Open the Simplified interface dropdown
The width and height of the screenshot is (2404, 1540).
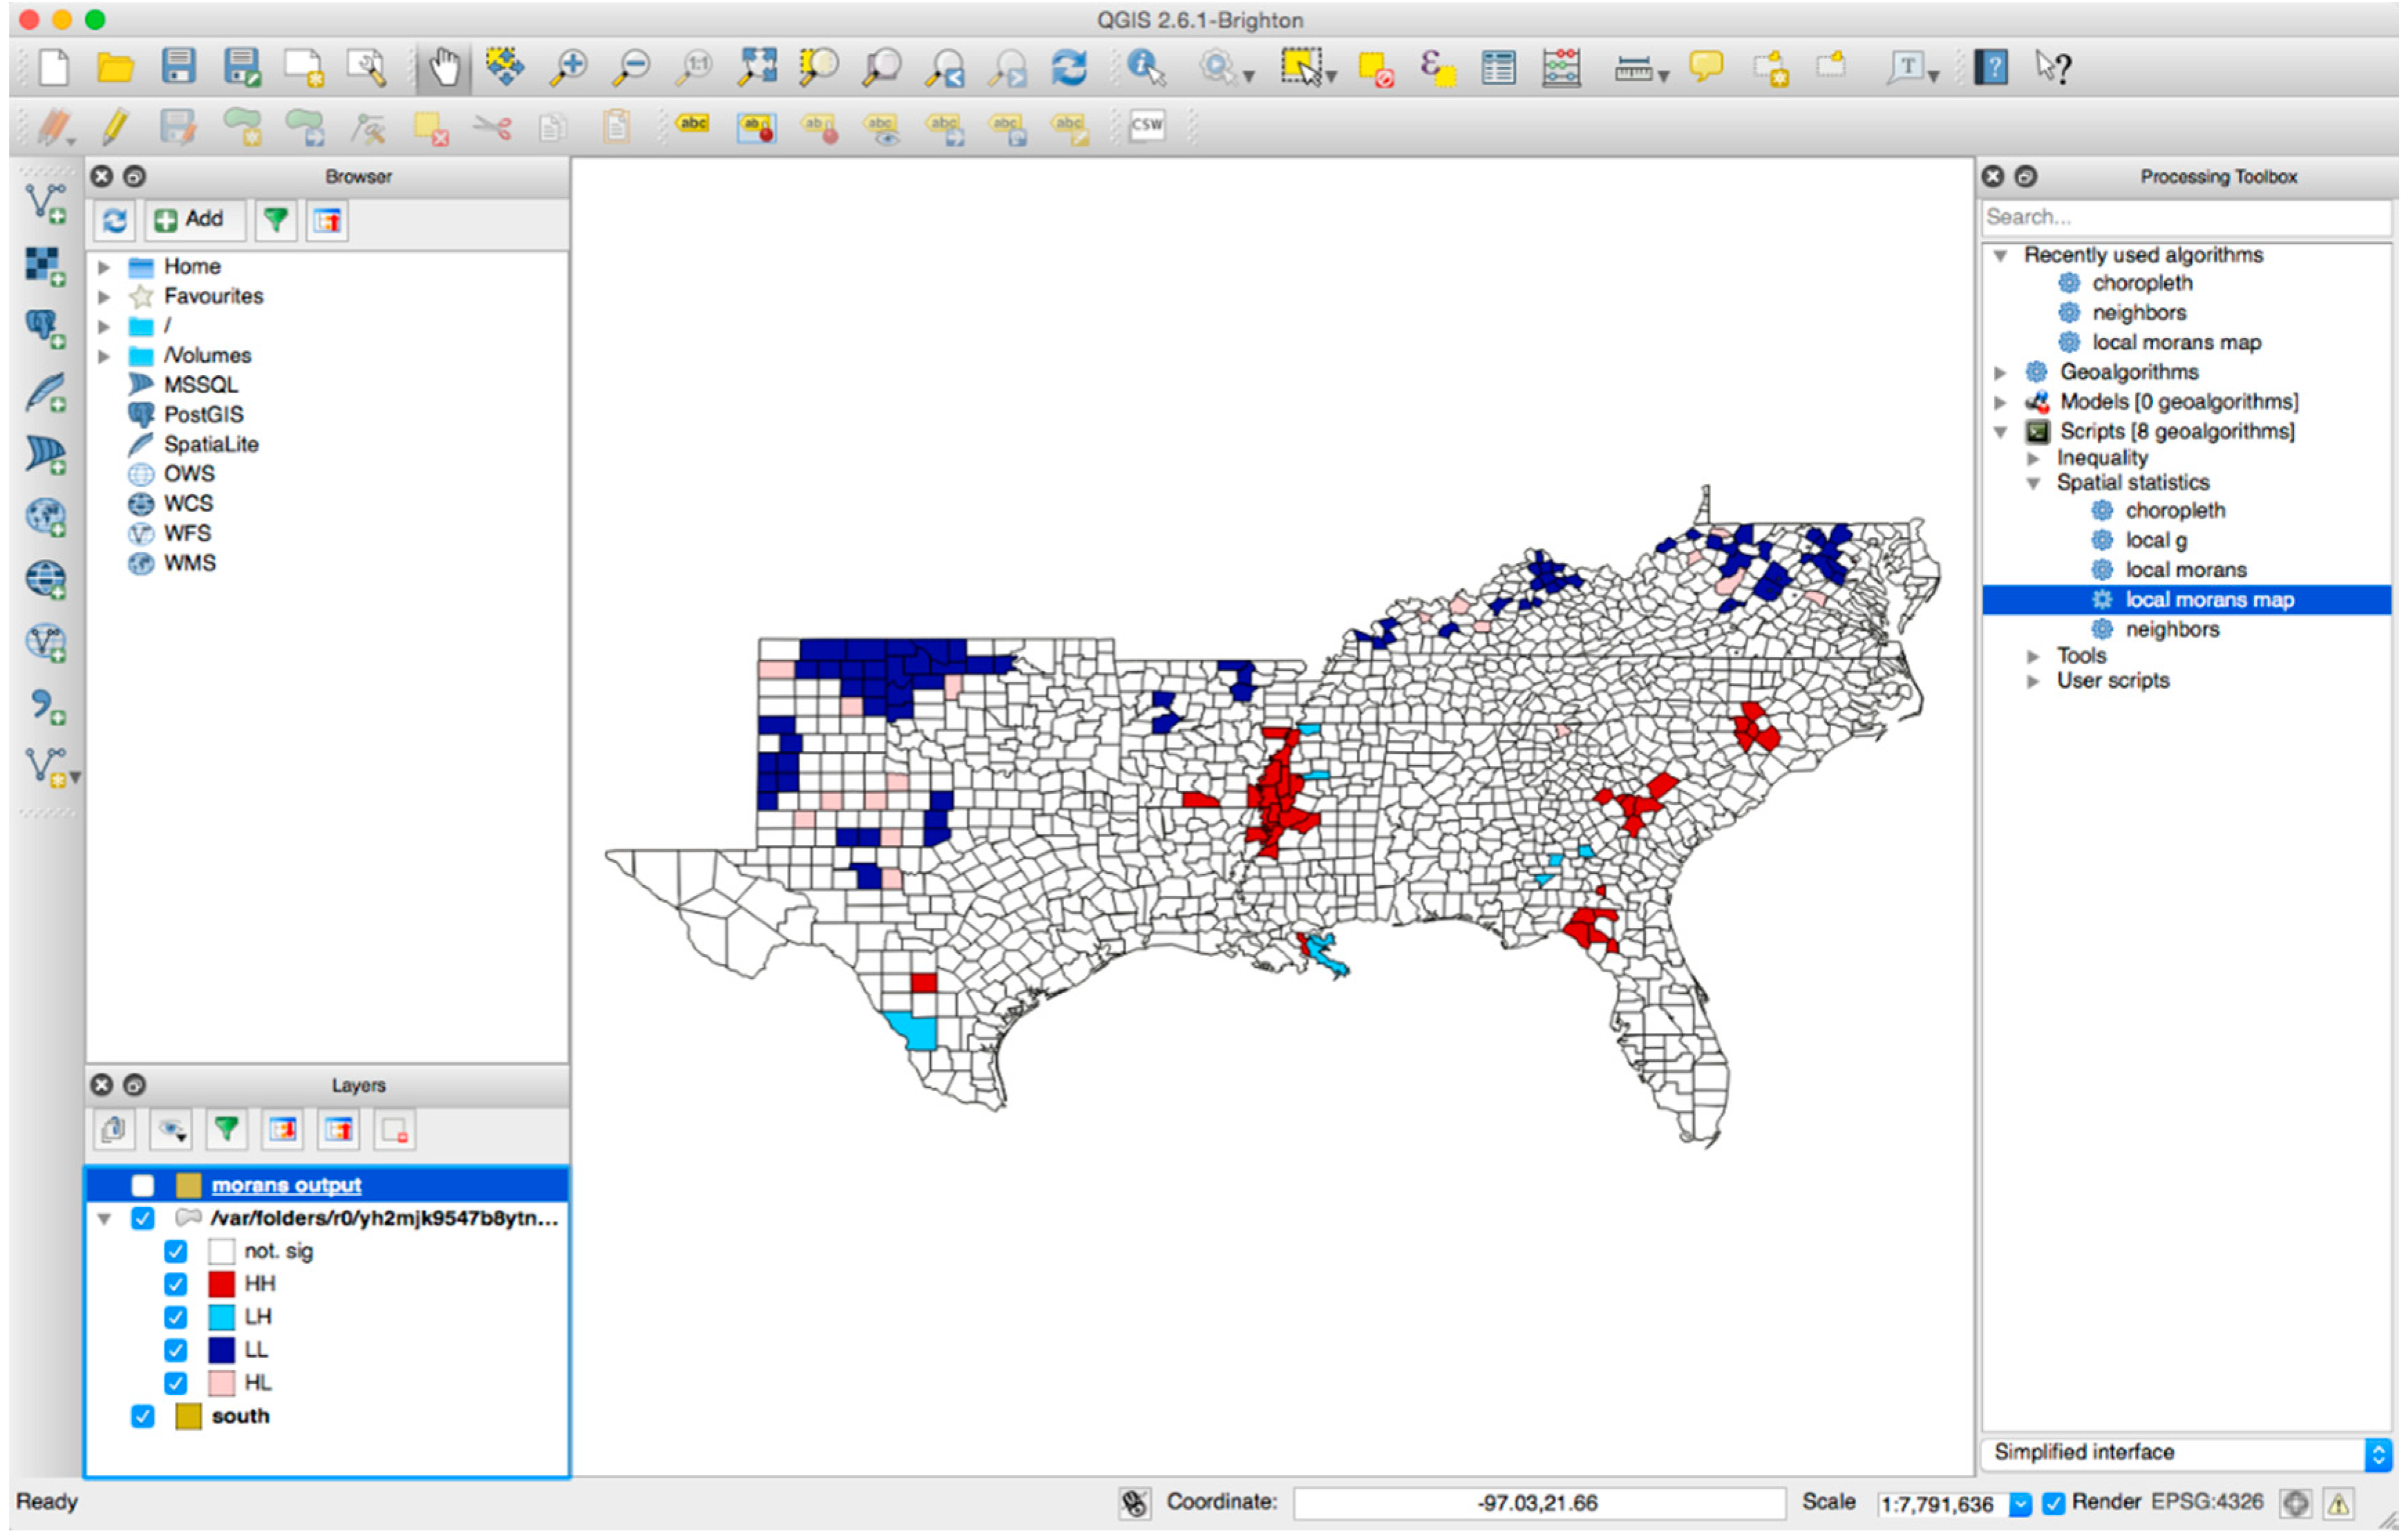2378,1453
